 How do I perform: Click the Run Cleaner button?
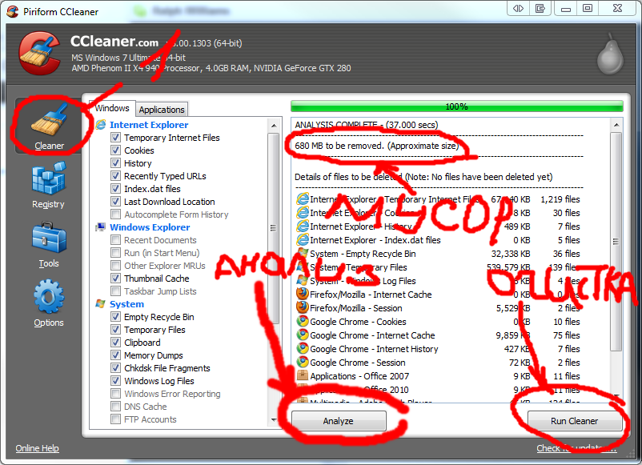[574, 421]
